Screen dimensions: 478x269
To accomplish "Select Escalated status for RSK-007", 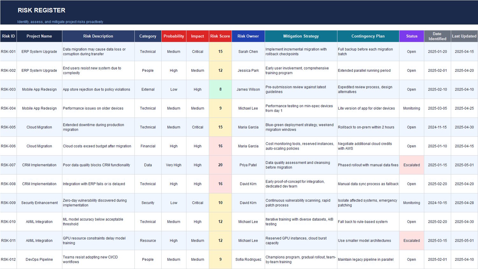I will (412, 165).
